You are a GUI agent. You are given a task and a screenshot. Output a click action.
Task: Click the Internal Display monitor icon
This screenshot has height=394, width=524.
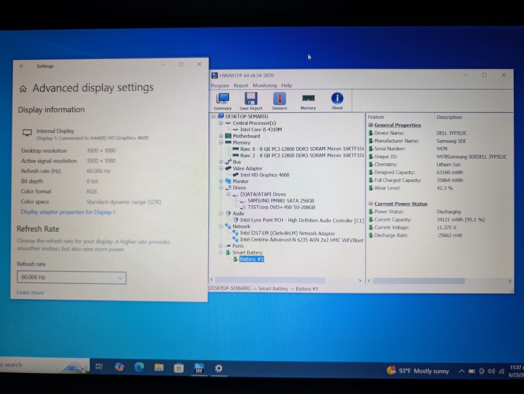[x=27, y=133]
